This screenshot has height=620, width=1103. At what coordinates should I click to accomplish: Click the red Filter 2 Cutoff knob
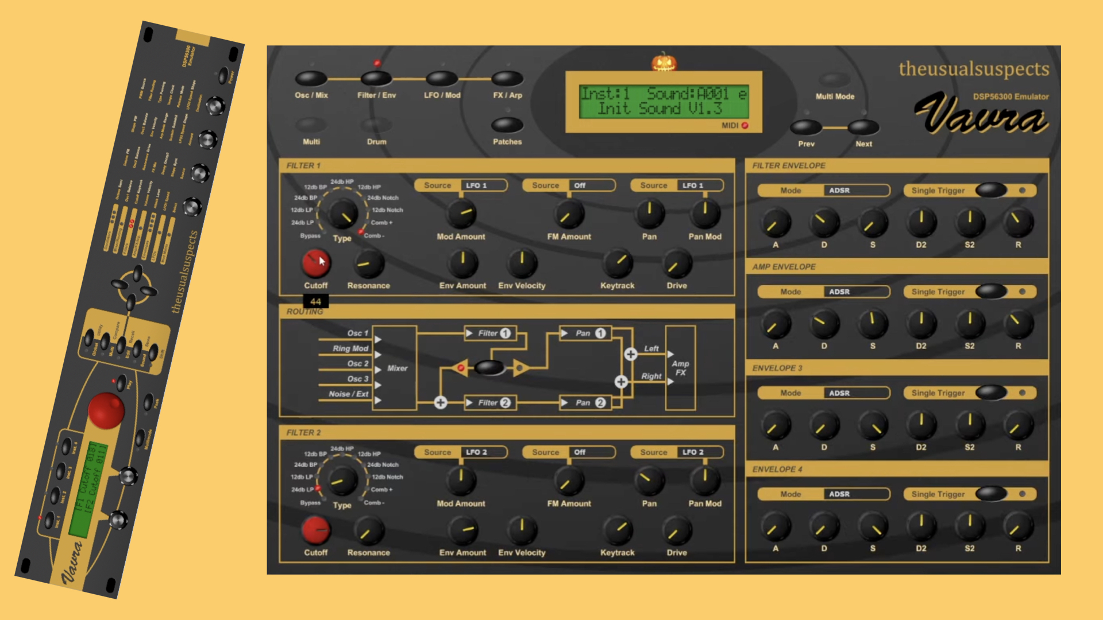316,530
